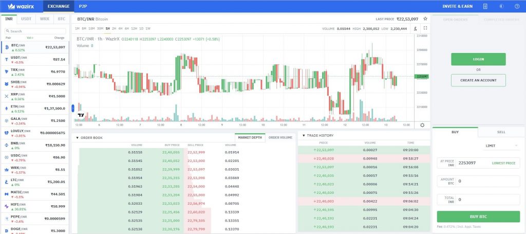Select the TRX coin icon in market list
The height and width of the screenshot is (234, 526).
click(x=6, y=72)
